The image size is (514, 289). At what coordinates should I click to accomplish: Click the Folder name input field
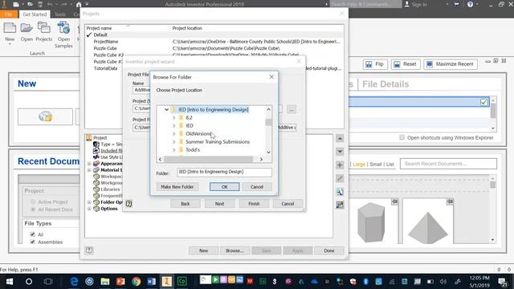[225, 172]
